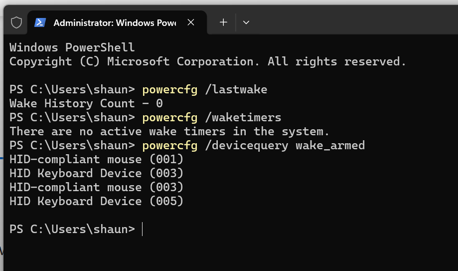The width and height of the screenshot is (458, 271).
Task: Click the /waketimers command argument
Action: tap(243, 118)
